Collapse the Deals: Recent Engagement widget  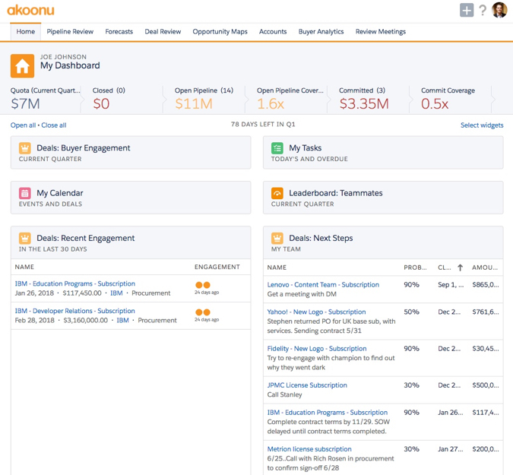(x=131, y=242)
